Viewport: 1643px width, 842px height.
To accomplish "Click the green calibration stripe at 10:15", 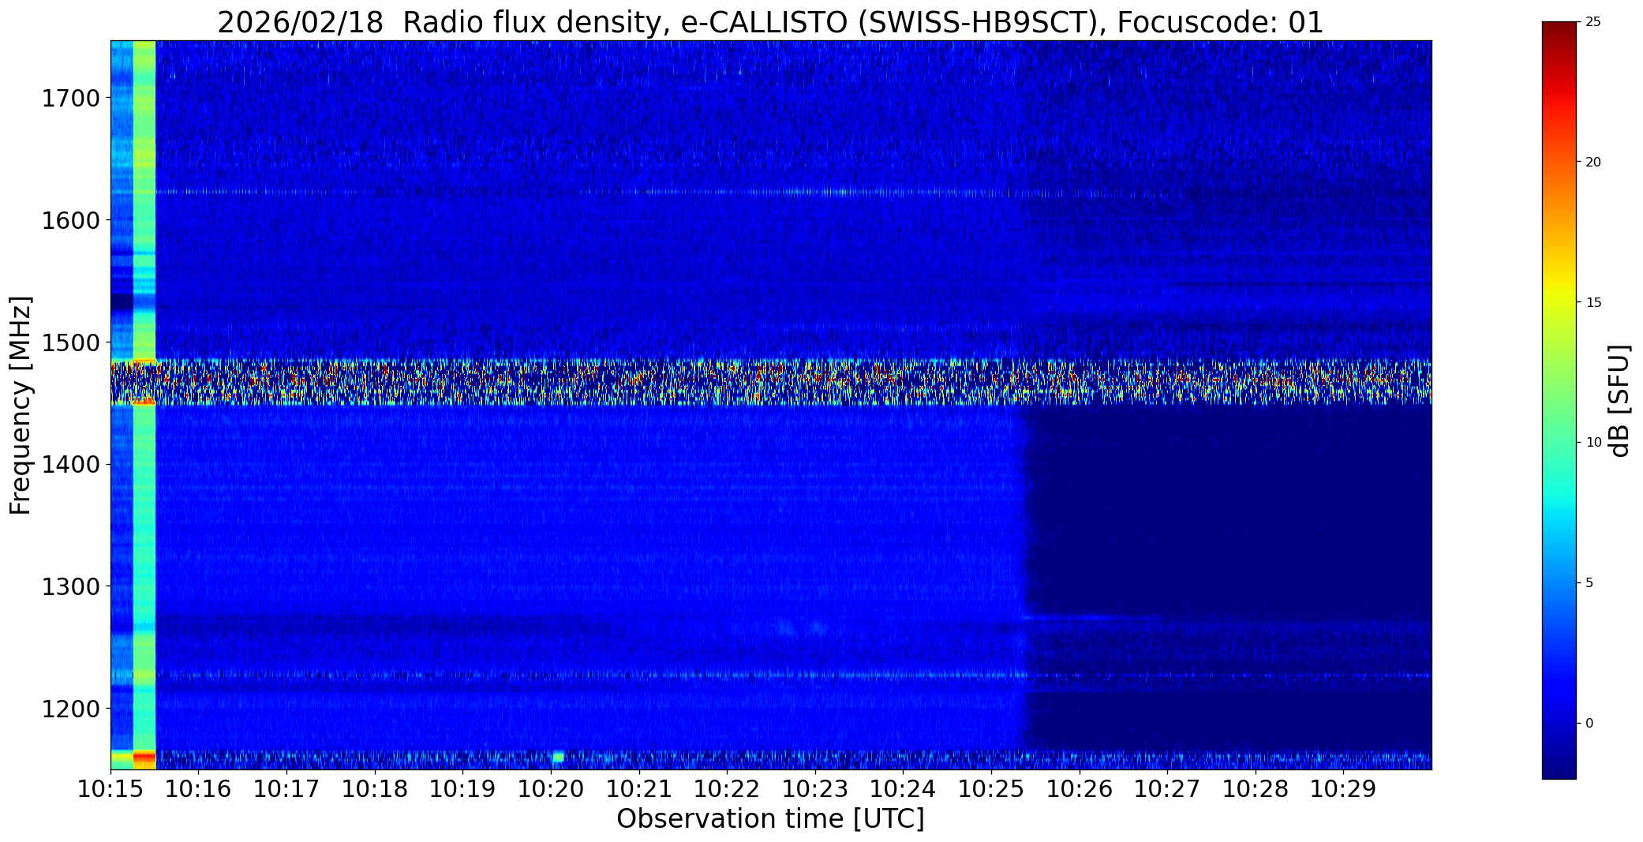I will tap(144, 405).
